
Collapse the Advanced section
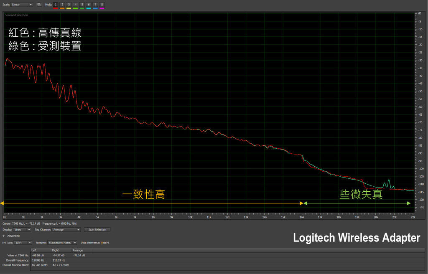tap(10, 236)
